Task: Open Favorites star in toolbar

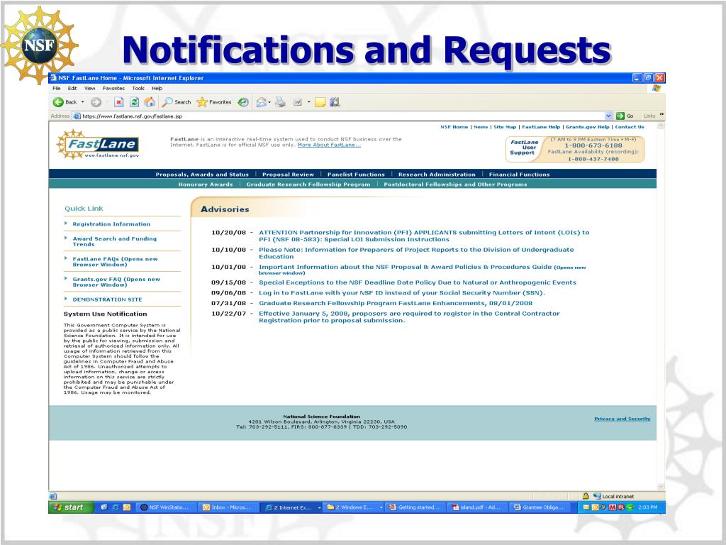Action: point(214,102)
